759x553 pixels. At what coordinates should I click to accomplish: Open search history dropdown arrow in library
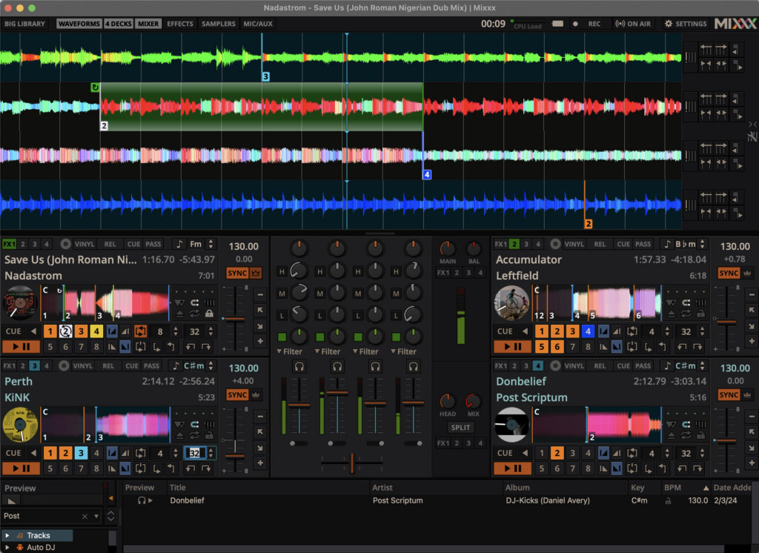tap(96, 516)
